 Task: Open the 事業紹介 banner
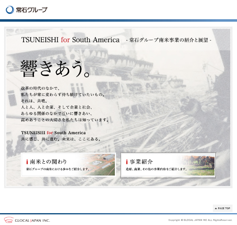point(168,165)
